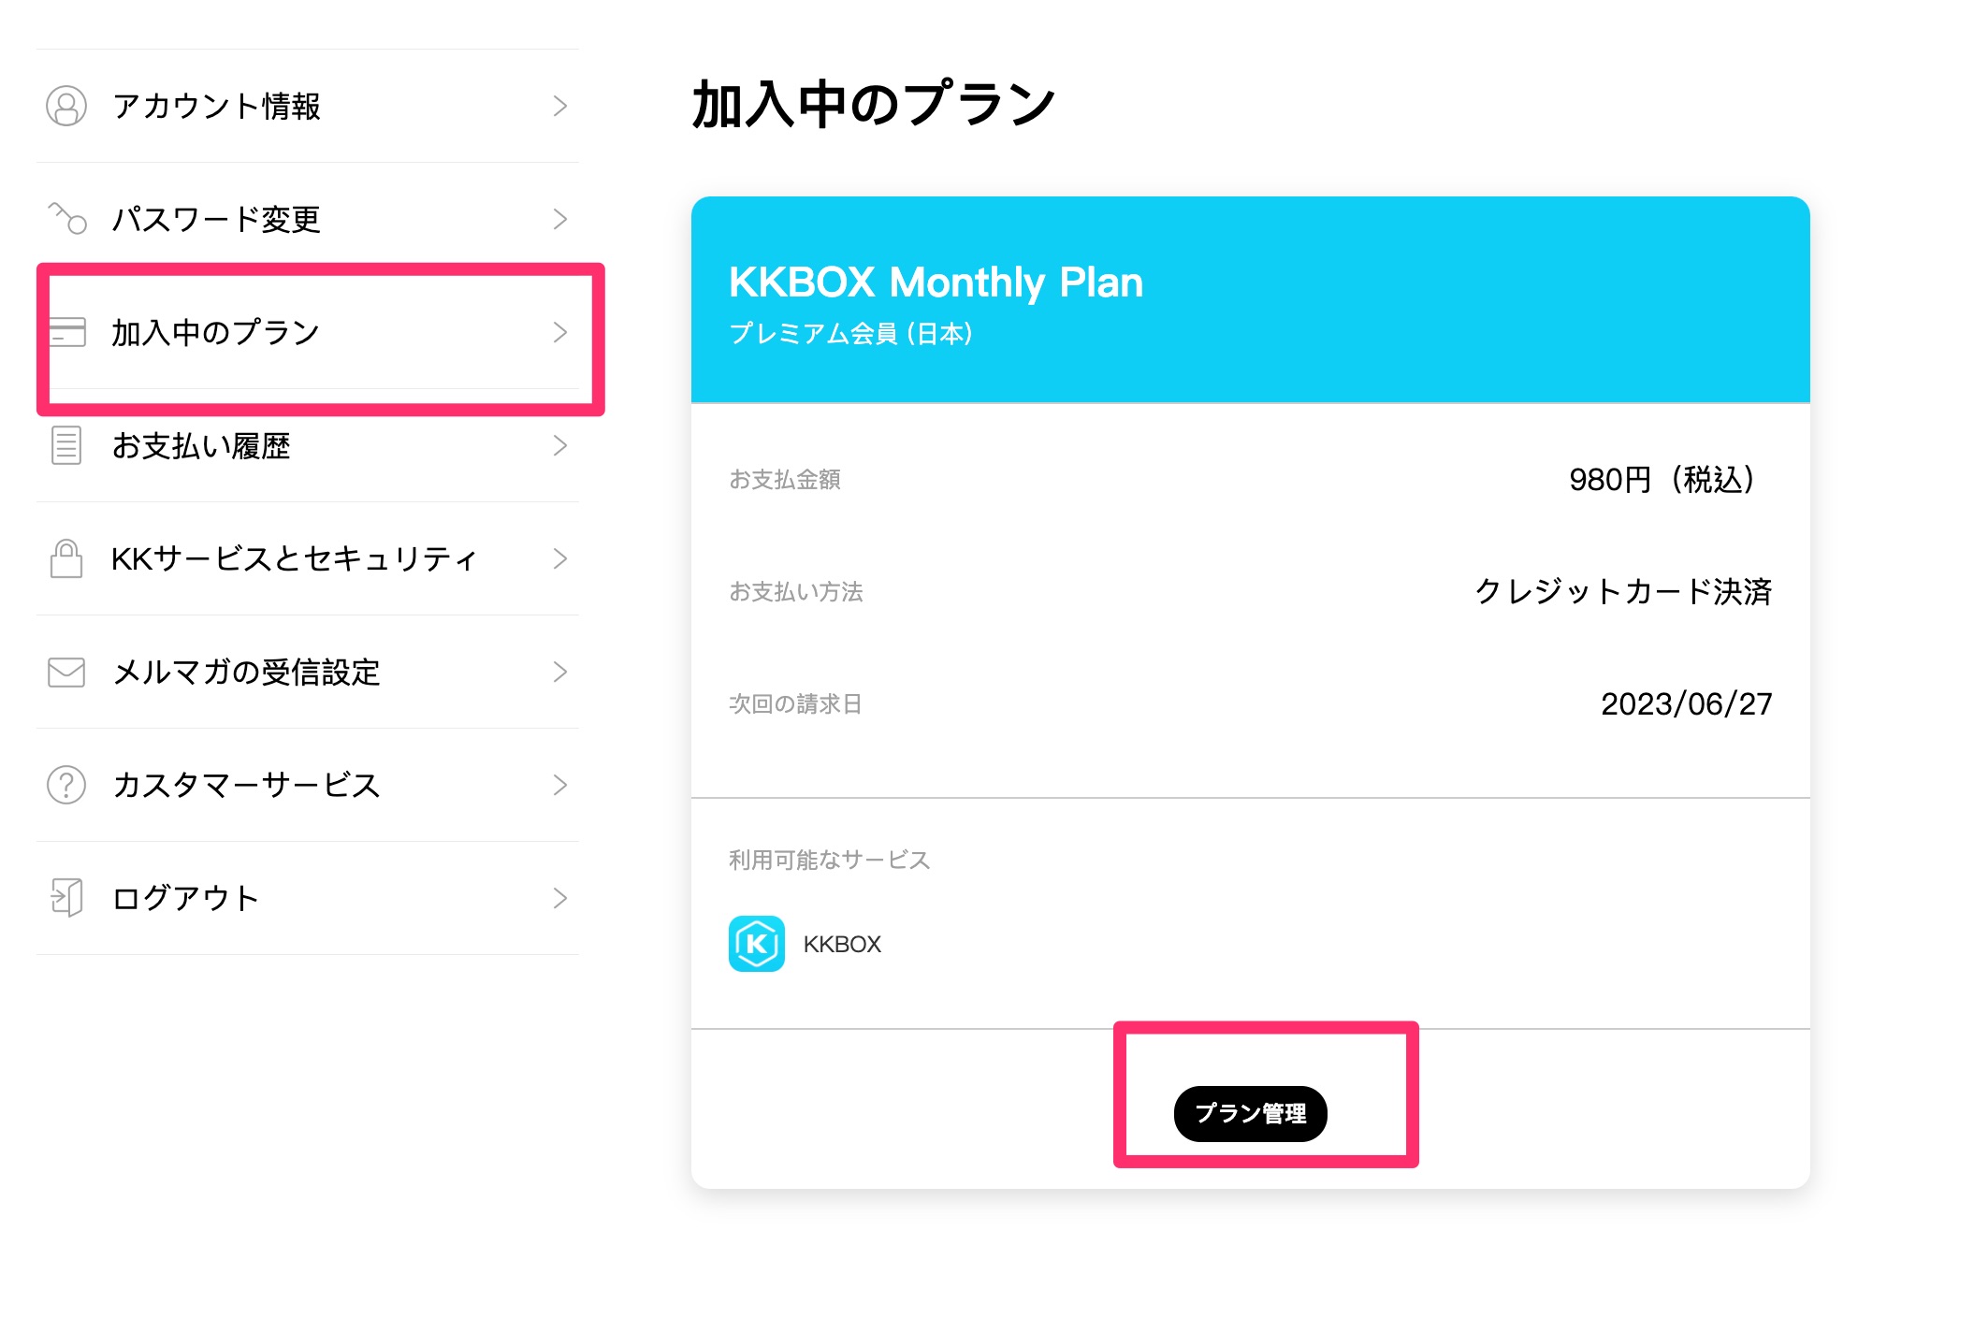Click the credit card plan icon
Screen dimensions: 1974x1317
tap(67, 332)
